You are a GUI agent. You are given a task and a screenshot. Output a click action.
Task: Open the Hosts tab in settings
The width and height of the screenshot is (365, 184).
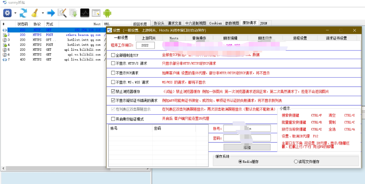[174, 38]
